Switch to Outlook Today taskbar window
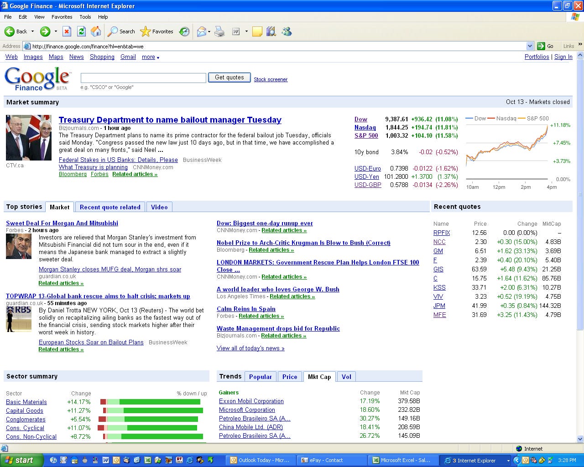Image resolution: width=584 pixels, height=467 pixels. pyautogui.click(x=260, y=460)
